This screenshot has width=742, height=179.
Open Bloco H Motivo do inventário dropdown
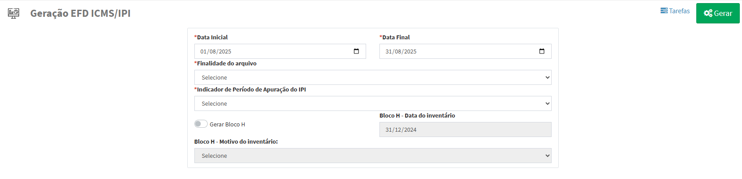tap(372, 156)
